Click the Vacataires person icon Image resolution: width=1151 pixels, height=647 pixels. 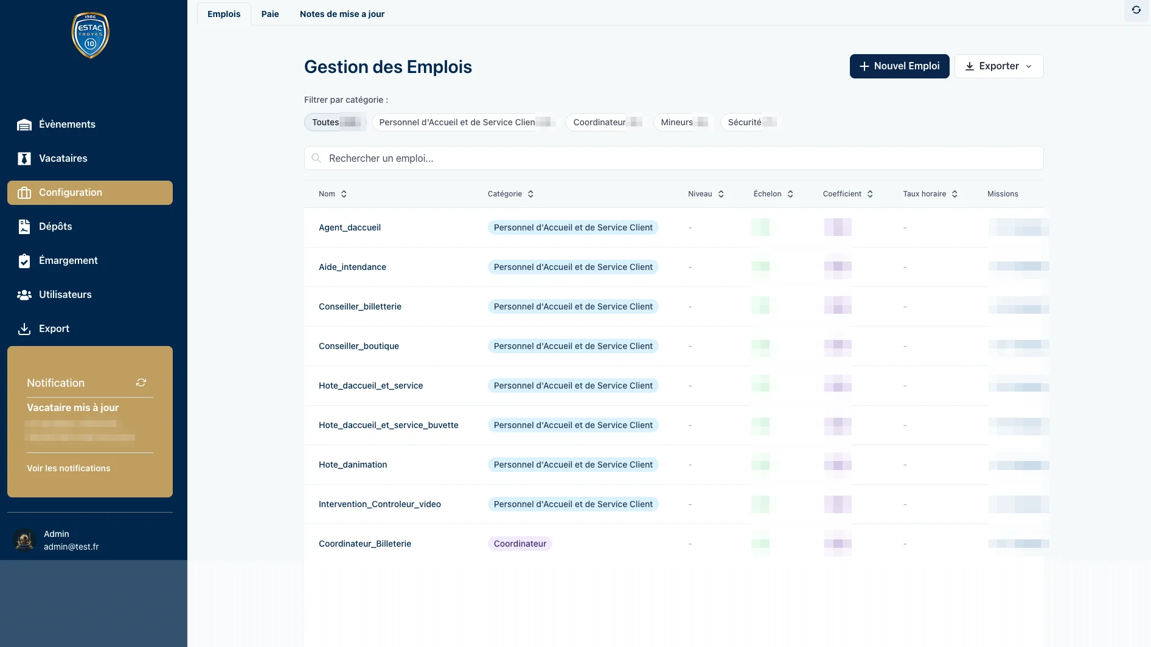[24, 159]
